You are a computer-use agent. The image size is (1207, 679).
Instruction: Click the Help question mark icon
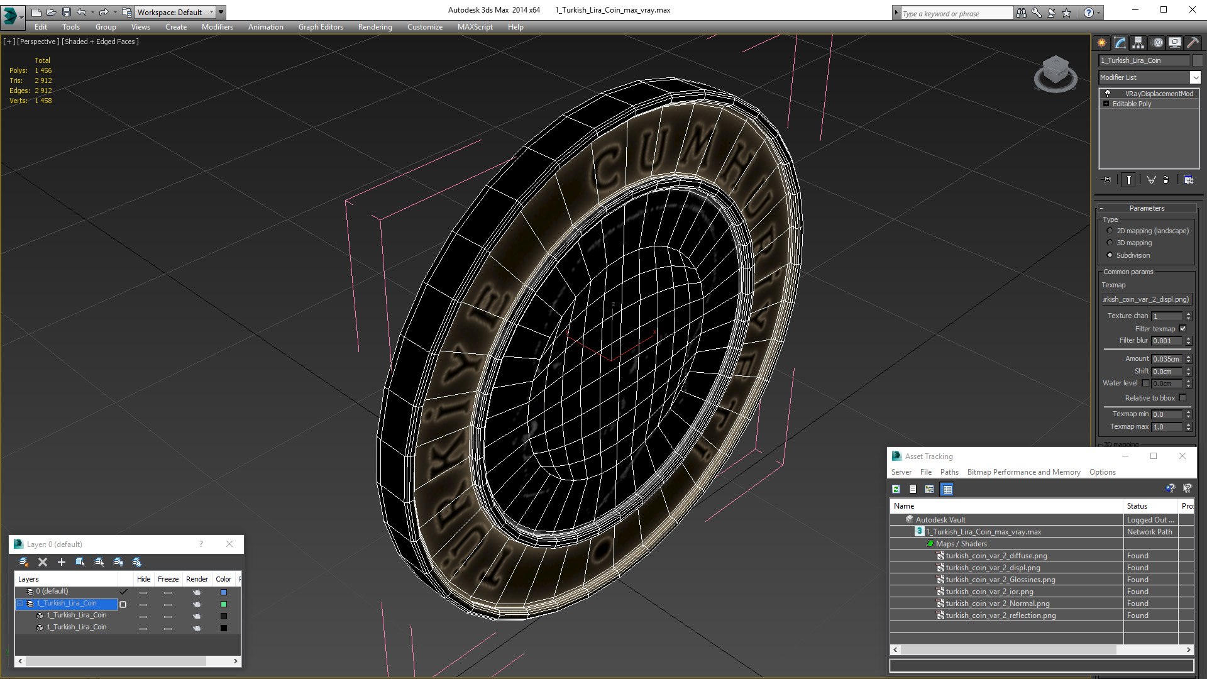pyautogui.click(x=1089, y=13)
